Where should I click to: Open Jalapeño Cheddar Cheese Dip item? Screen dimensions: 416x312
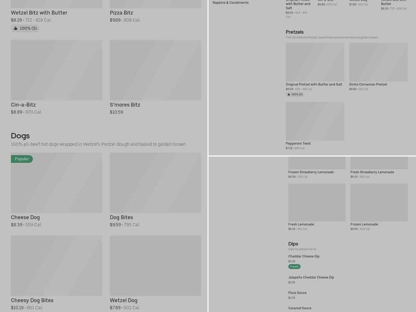point(311,277)
